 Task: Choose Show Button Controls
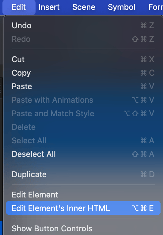pos(83,229)
